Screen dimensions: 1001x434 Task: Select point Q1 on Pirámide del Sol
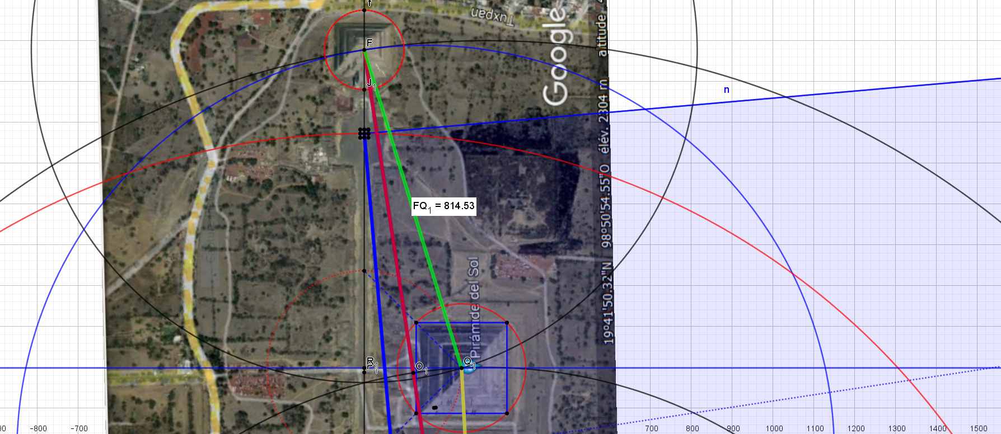point(462,367)
